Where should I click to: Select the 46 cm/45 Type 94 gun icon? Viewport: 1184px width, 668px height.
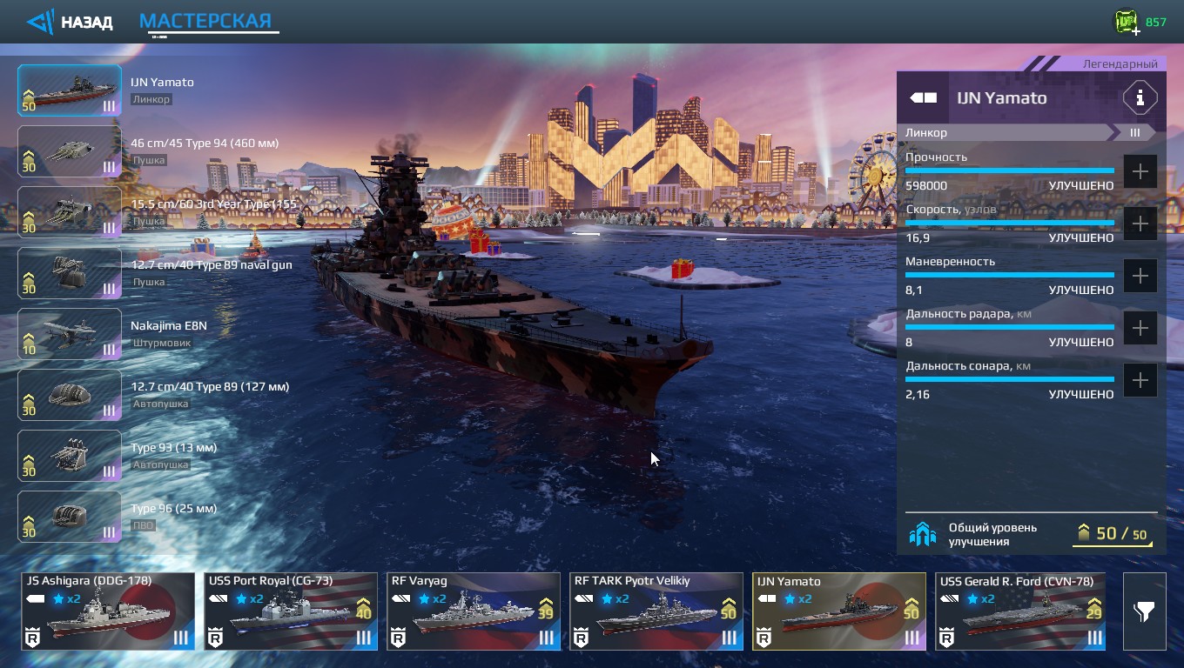point(70,151)
